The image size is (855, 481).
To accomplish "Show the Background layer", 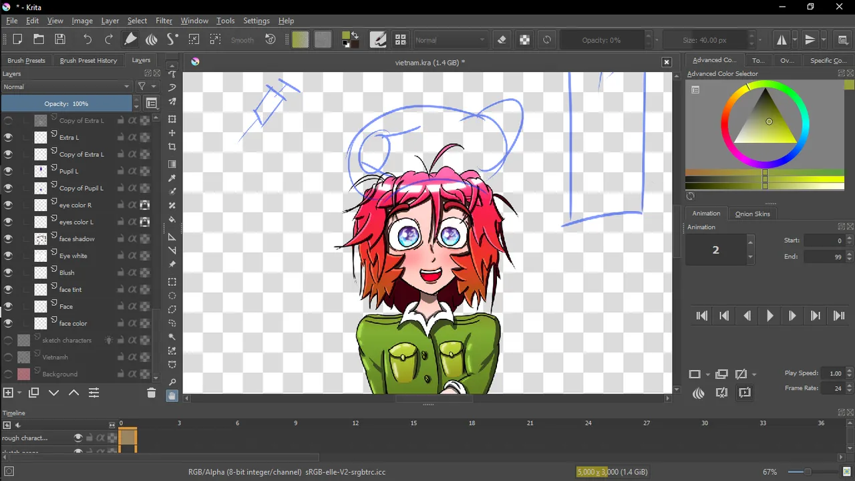I will click(x=8, y=374).
